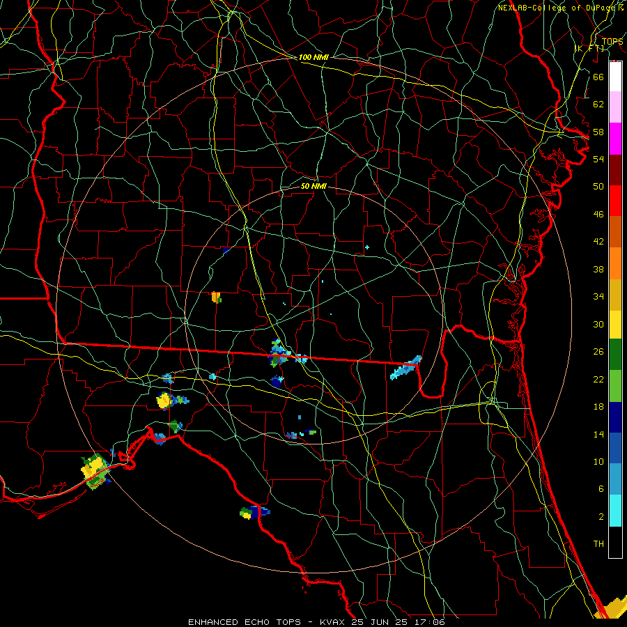This screenshot has height=627, width=627.
Task: Click the 'KVAX' radar site identifier
Action: (x=334, y=622)
